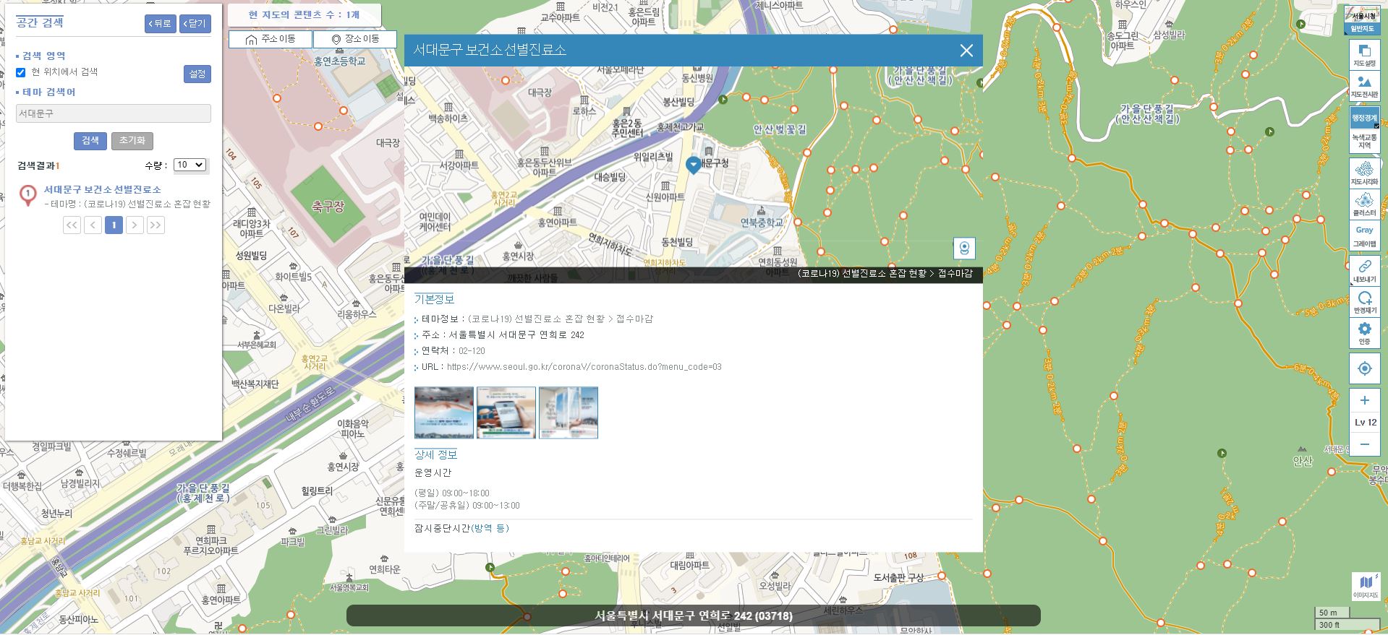The height and width of the screenshot is (635, 1388).
Task: Reset search with 초기화 button
Action: coord(132,141)
